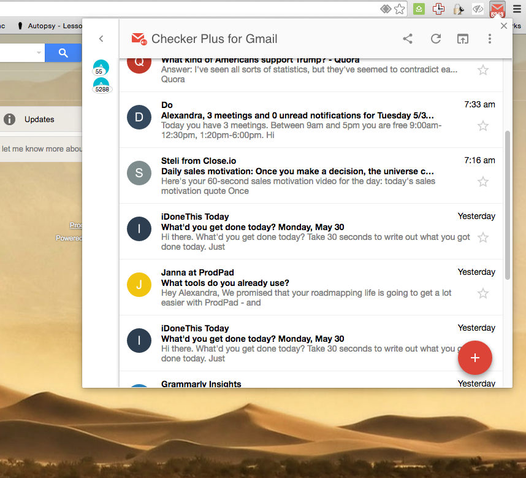Close the Checker Plus popup
Image resolution: width=526 pixels, height=478 pixels.
click(x=503, y=26)
